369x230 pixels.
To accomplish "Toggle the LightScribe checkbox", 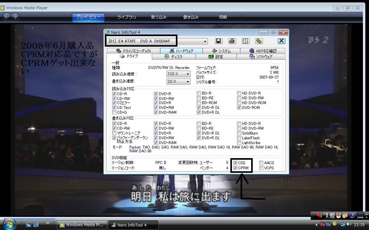I will [x=239, y=143].
